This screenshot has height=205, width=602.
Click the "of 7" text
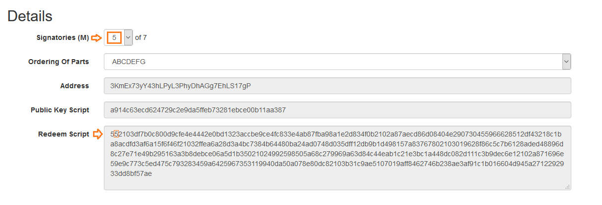click(141, 37)
